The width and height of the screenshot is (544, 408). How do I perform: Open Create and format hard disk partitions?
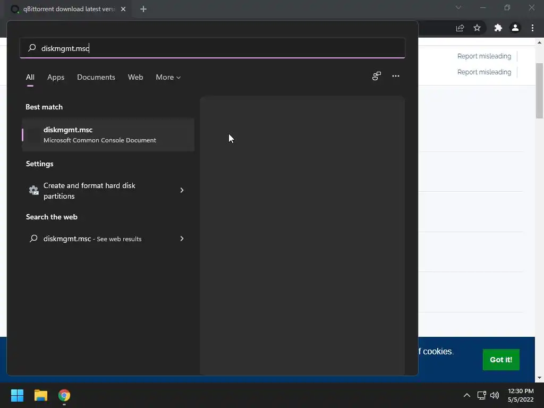[108, 191]
